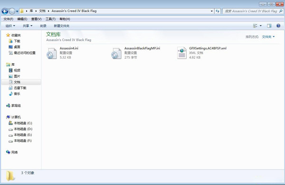Image resolution: width=285 pixels, height=185 pixels.
Task: Click the Back navigation arrow button
Action: click(5, 11)
